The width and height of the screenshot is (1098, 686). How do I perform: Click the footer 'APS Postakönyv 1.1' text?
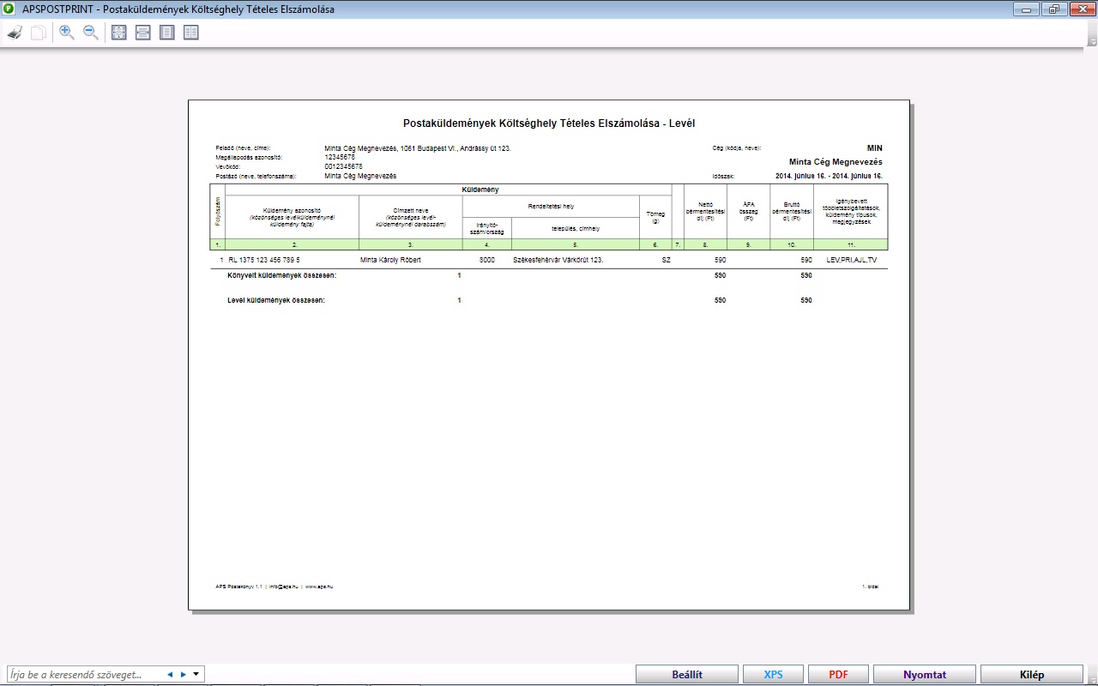pos(239,587)
